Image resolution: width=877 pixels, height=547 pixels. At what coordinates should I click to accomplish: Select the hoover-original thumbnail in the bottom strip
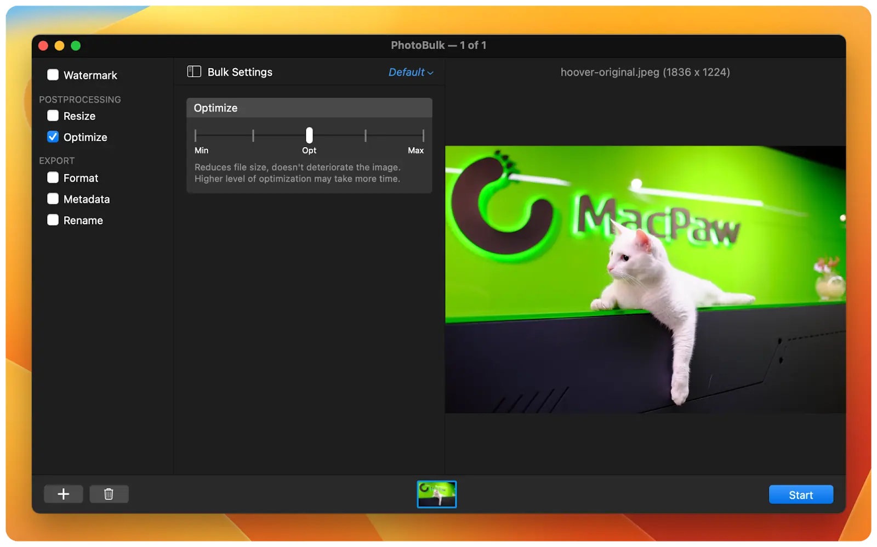[437, 494]
